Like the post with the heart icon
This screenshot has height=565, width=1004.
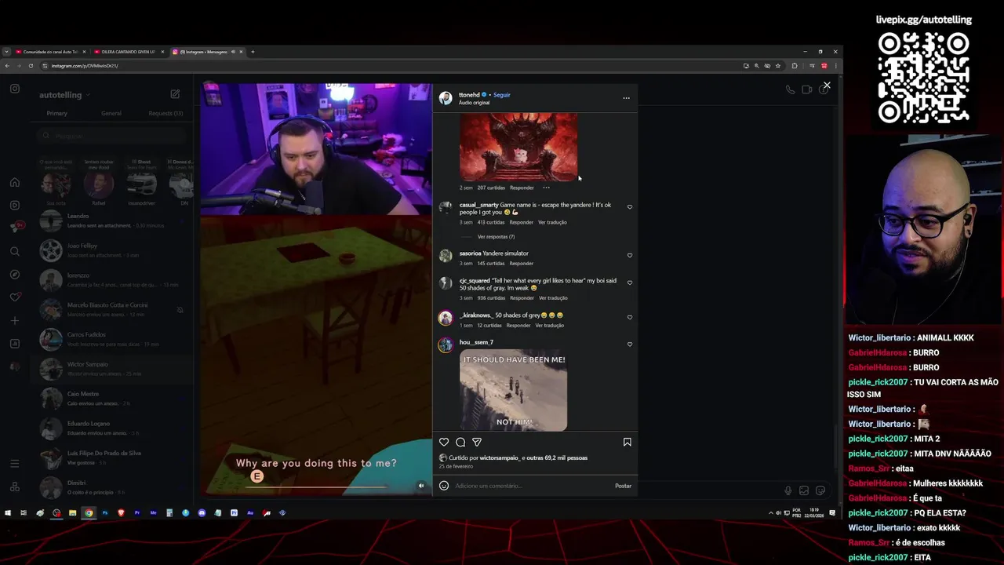tap(444, 443)
